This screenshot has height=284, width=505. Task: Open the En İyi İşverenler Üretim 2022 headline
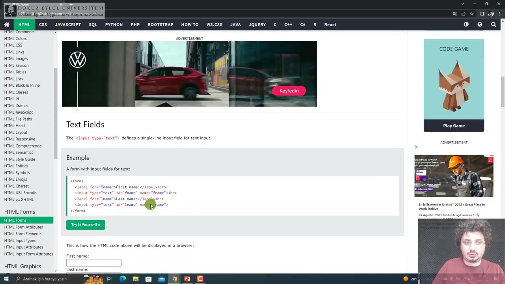pos(452,207)
